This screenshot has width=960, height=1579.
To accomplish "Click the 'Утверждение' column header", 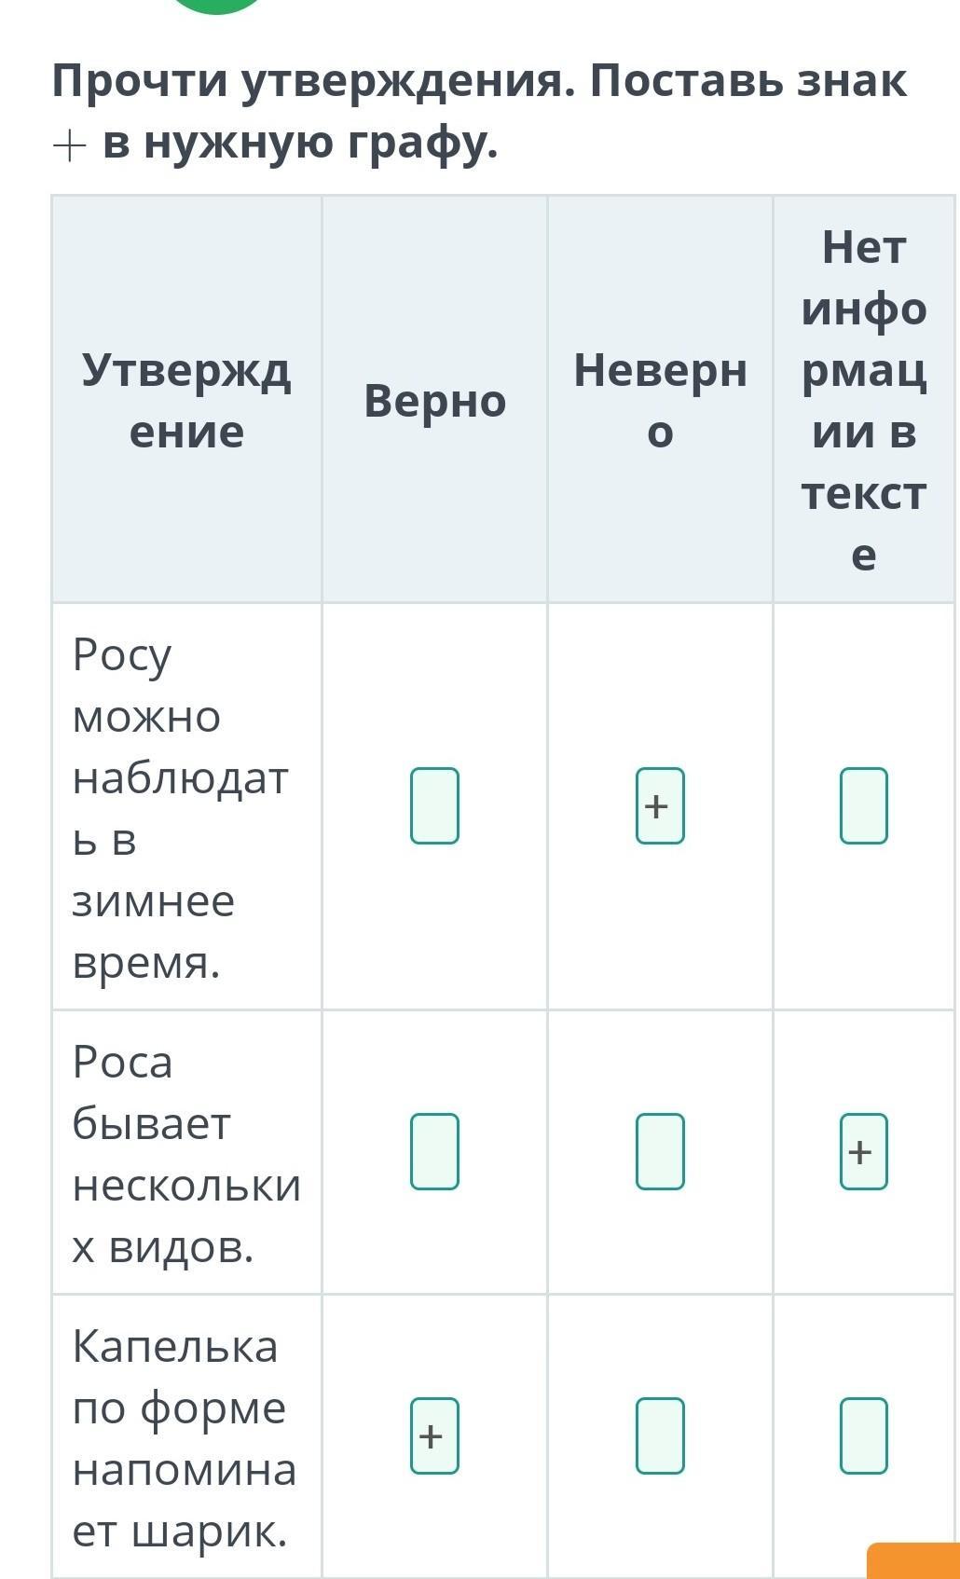I will tap(186, 401).
